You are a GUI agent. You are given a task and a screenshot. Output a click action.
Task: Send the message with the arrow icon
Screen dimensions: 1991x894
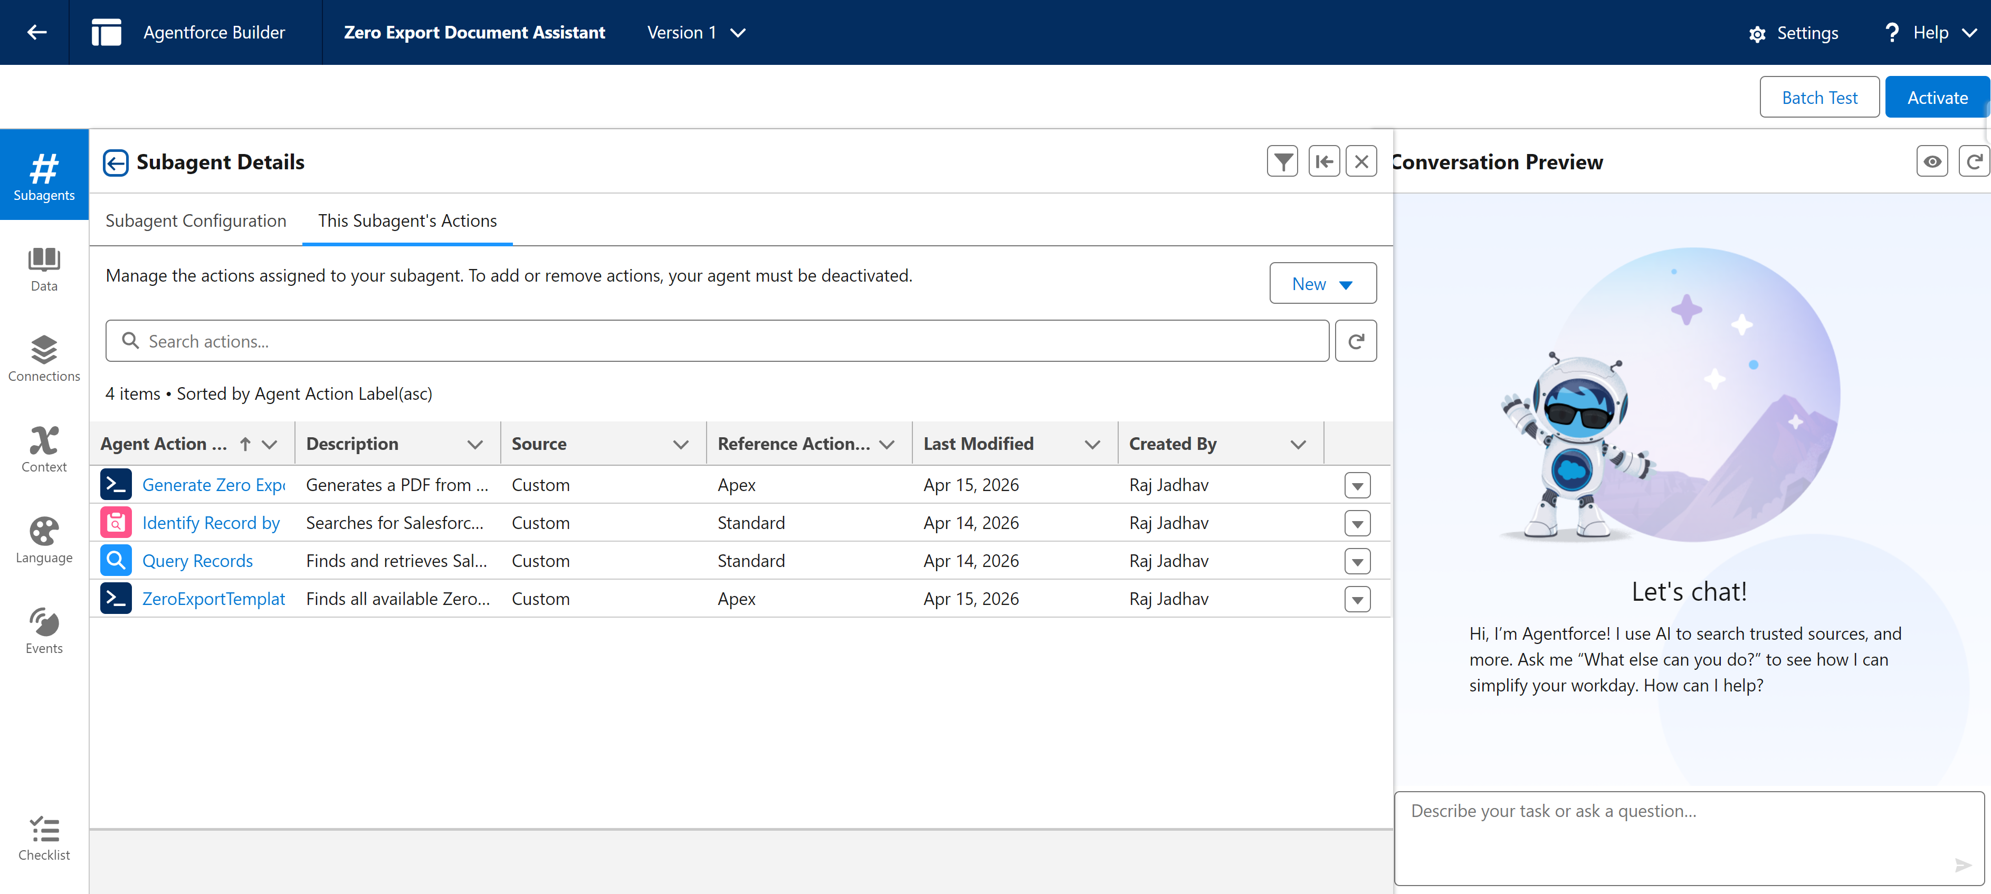[x=1963, y=864]
